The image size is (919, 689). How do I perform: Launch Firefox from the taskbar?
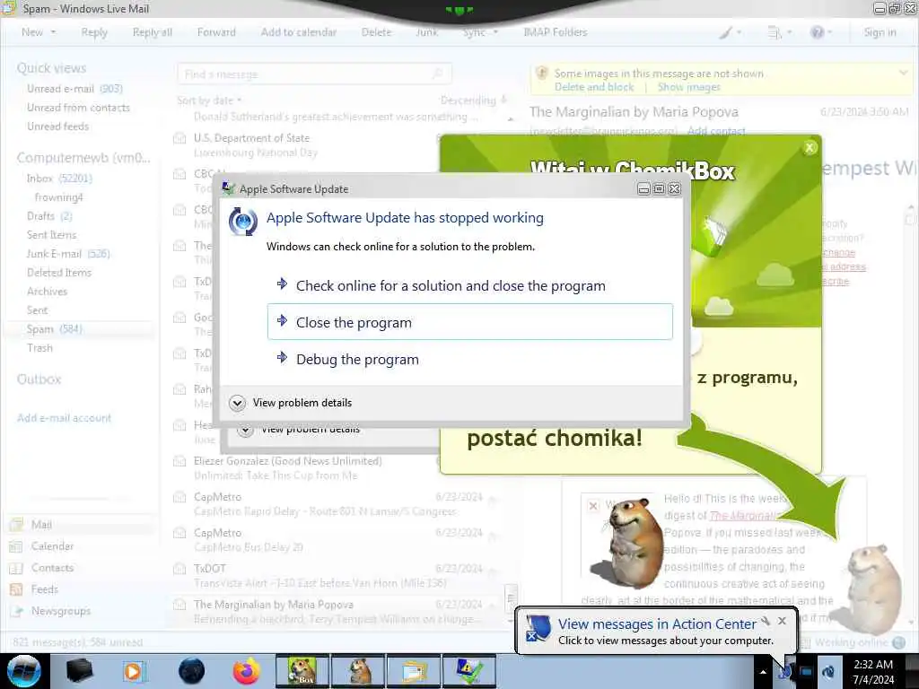[x=246, y=671]
